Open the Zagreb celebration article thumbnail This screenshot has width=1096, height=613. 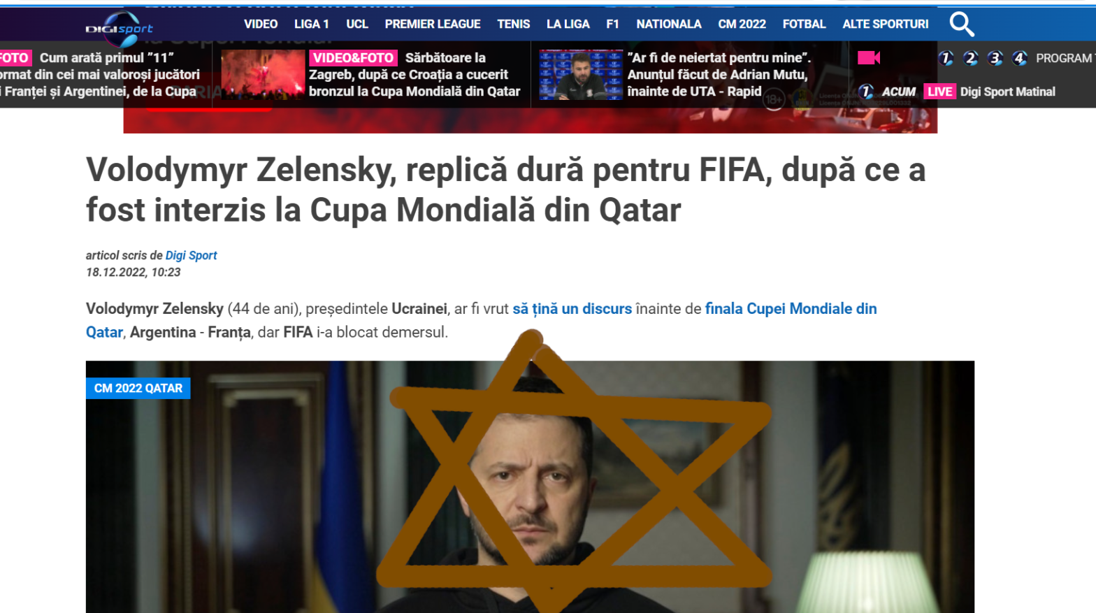click(x=262, y=74)
